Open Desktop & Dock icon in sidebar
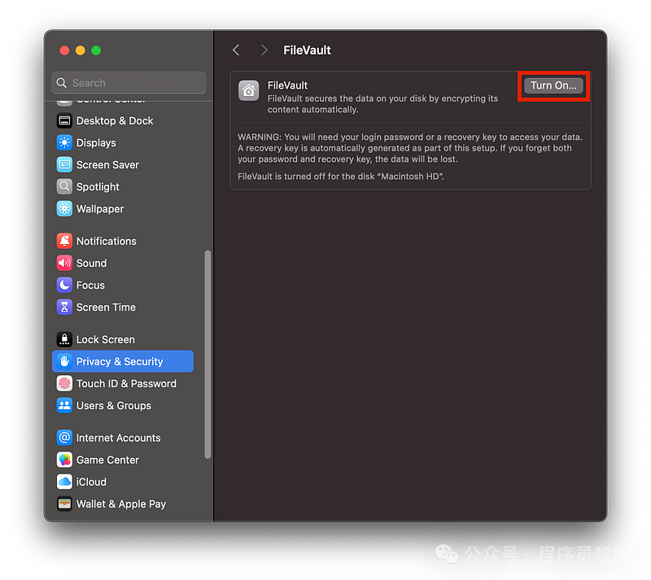Viewport: 651px width, 580px height. 64,121
